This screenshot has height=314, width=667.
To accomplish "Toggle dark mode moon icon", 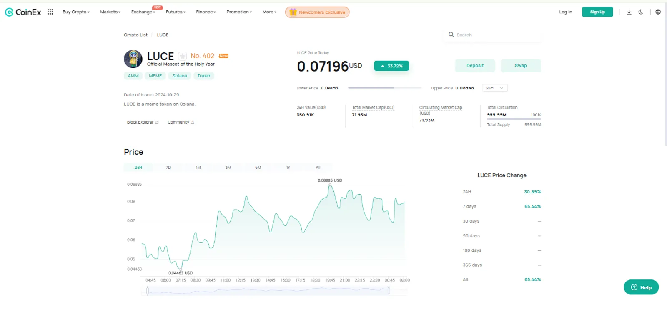I will pos(641,12).
